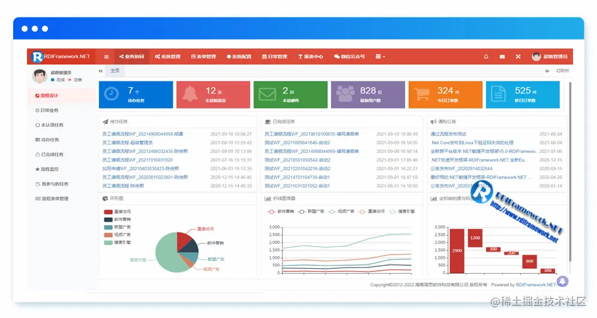Viewport: 597px width, 318px height.
Task: Click the users icon on the 最新用户数 card
Action: pyautogui.click(x=345, y=93)
